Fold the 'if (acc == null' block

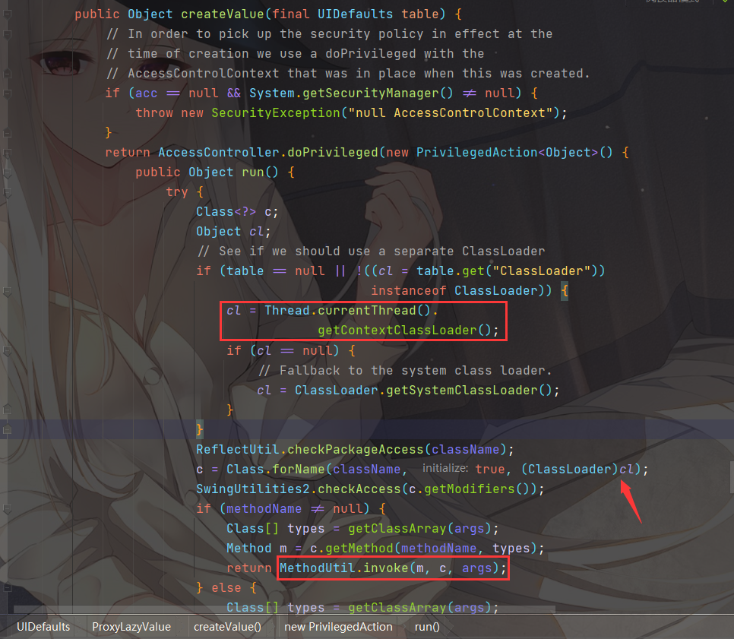point(7,93)
